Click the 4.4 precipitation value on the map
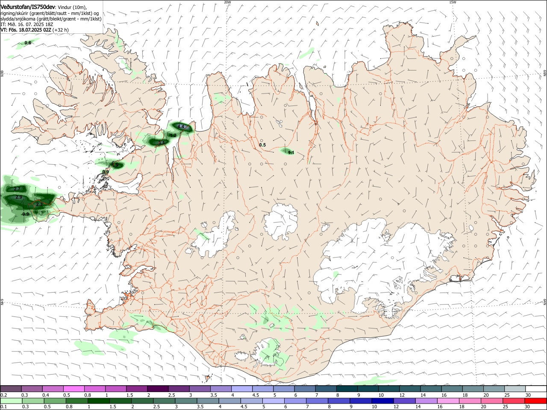The height and width of the screenshot is (410, 547). pyautogui.click(x=181, y=126)
